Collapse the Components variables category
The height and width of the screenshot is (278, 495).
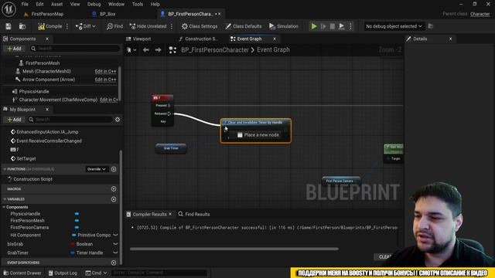(4, 207)
